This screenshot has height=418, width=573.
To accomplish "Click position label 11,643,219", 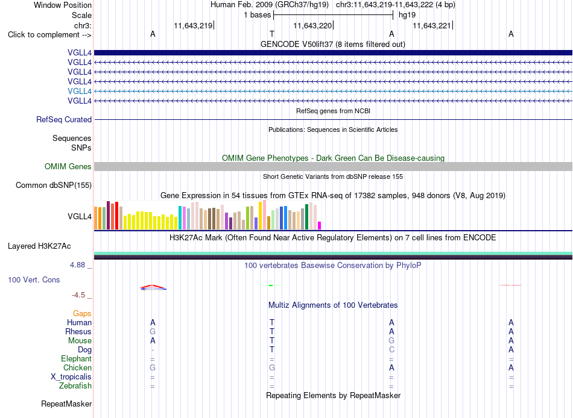I will coord(193,25).
